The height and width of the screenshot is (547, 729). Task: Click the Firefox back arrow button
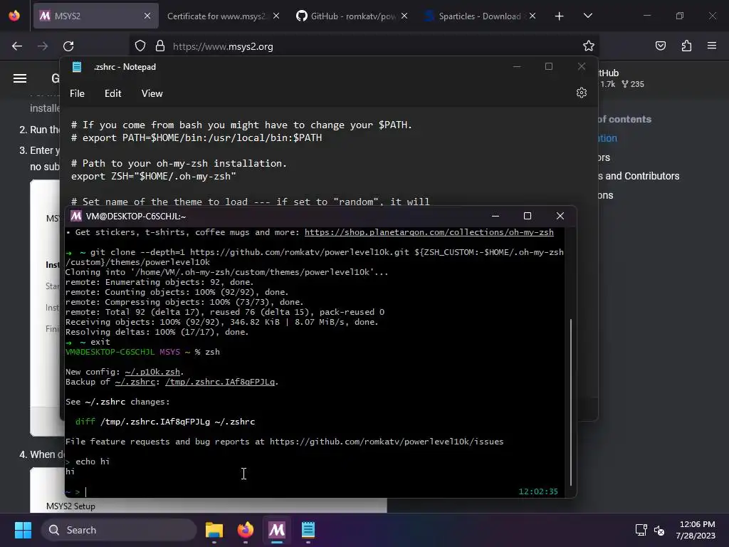[x=17, y=46]
